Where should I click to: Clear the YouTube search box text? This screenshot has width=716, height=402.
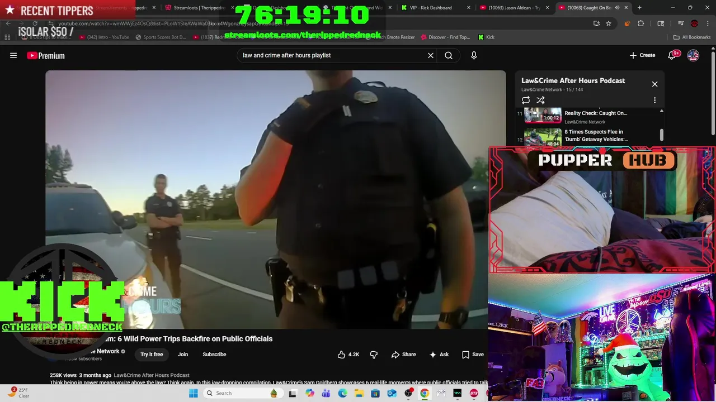[431, 55]
